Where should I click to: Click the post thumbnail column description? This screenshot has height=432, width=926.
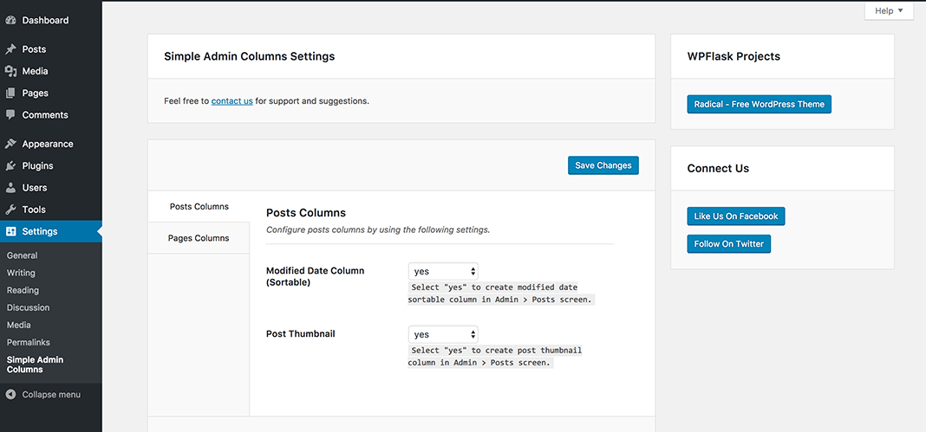point(495,357)
